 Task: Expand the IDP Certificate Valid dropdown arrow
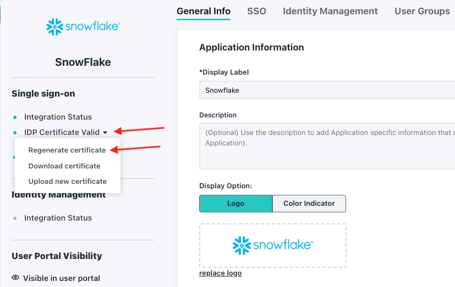click(105, 132)
